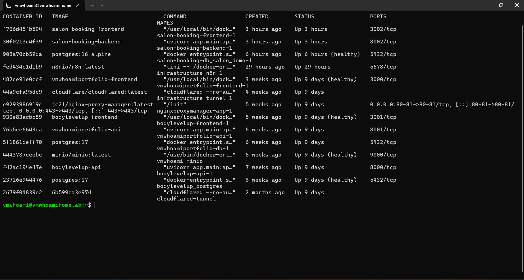Click container ID 5f1861deff70
This screenshot has width=524, height=280.
tap(22, 142)
